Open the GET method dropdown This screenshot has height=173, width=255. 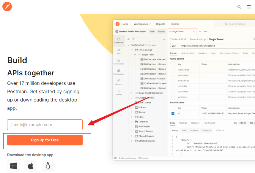point(175,46)
